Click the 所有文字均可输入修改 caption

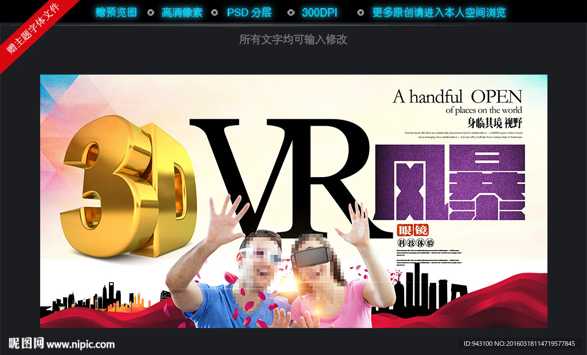coord(293,40)
